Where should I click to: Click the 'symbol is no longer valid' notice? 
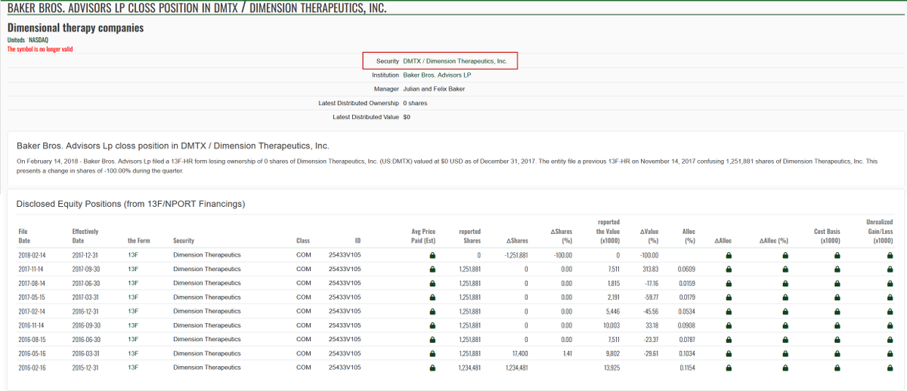[x=40, y=48]
